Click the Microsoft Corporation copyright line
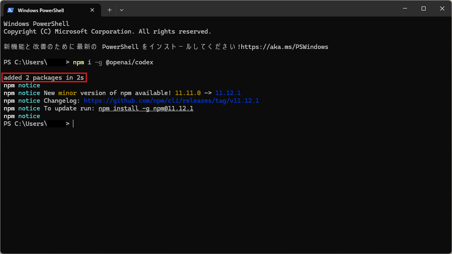This screenshot has width=452, height=254. pyautogui.click(x=107, y=32)
